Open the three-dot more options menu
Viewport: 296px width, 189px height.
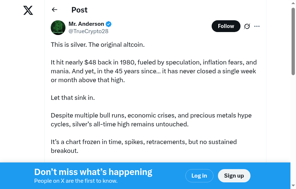[257, 26]
